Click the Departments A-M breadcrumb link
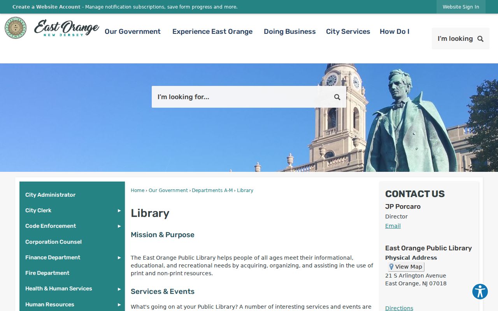498x311 pixels. tap(212, 190)
